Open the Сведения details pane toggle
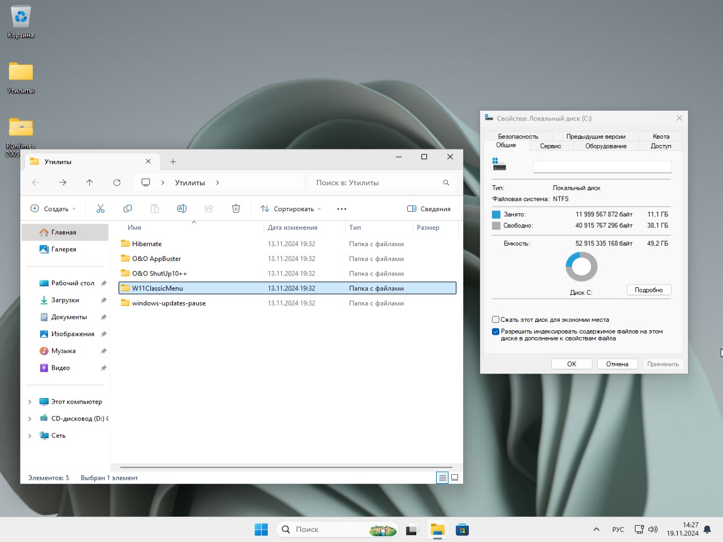 (x=429, y=209)
